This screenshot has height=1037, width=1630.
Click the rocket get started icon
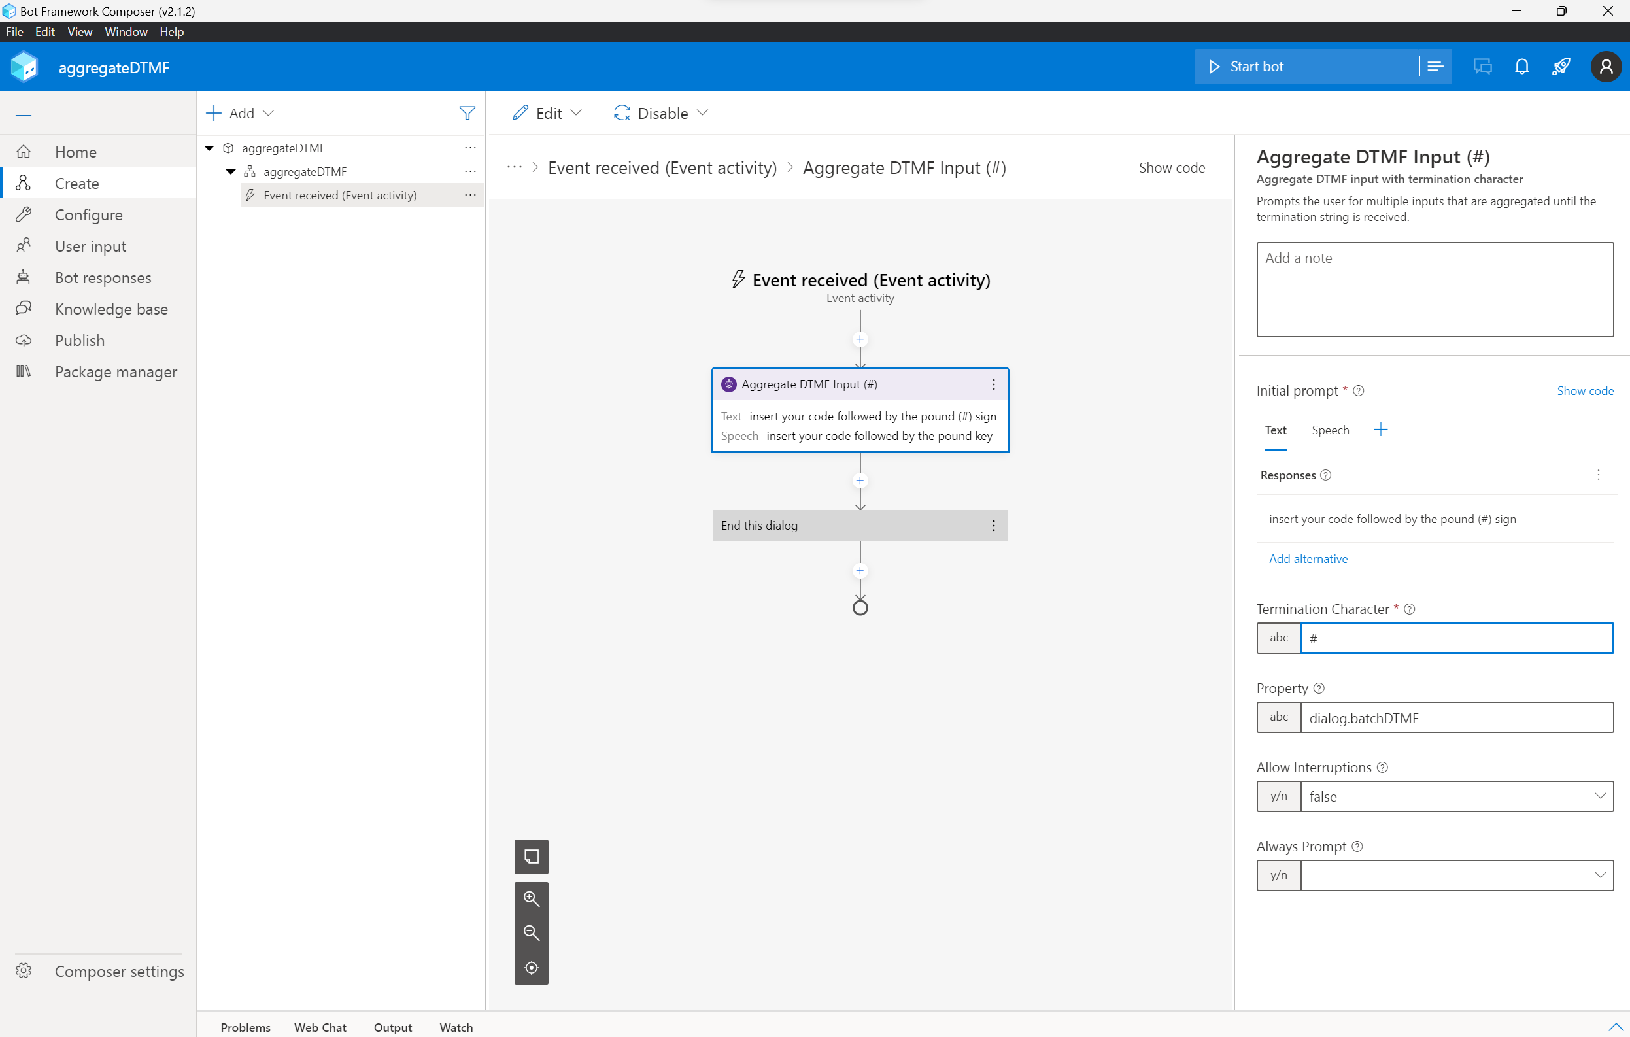pos(1561,66)
